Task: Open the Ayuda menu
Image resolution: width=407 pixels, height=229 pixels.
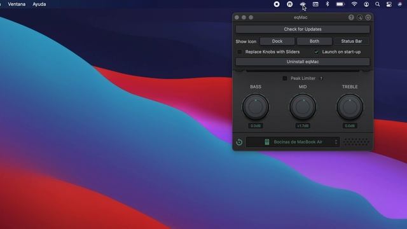Action: point(39,4)
